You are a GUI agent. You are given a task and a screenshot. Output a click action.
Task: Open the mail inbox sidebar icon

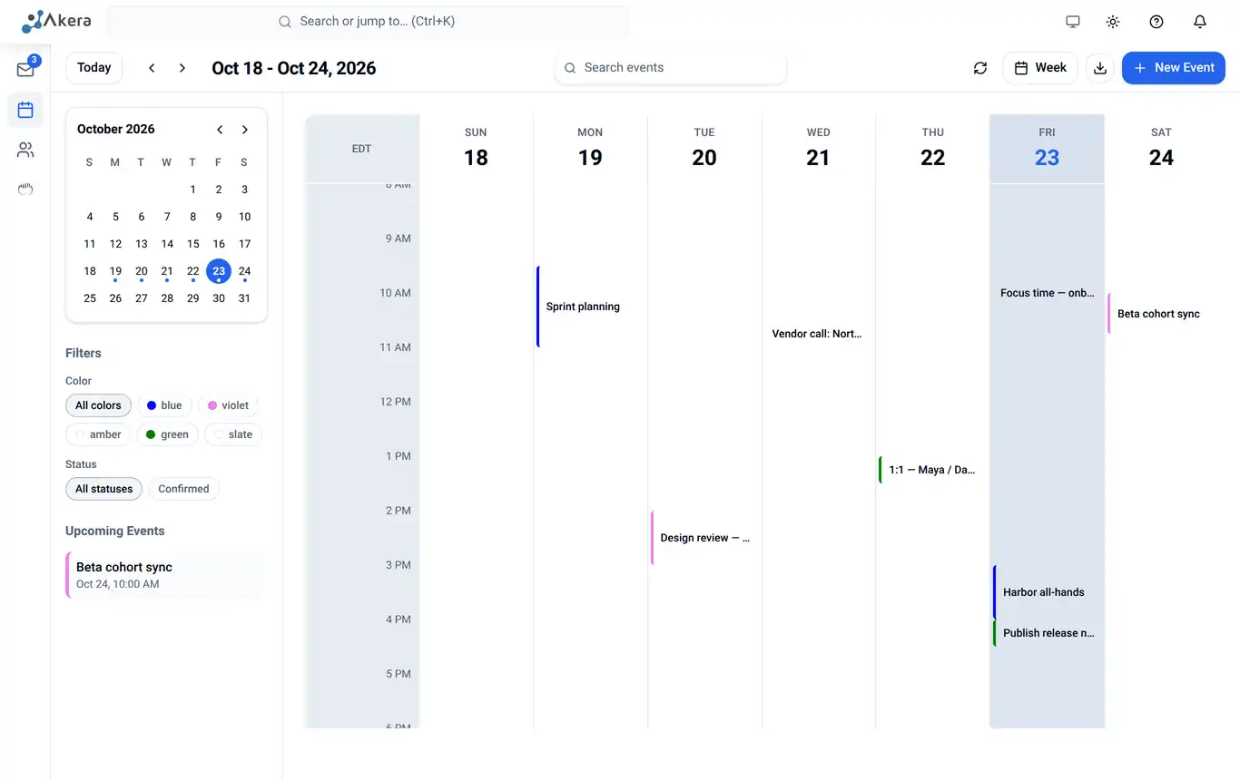coord(25,69)
